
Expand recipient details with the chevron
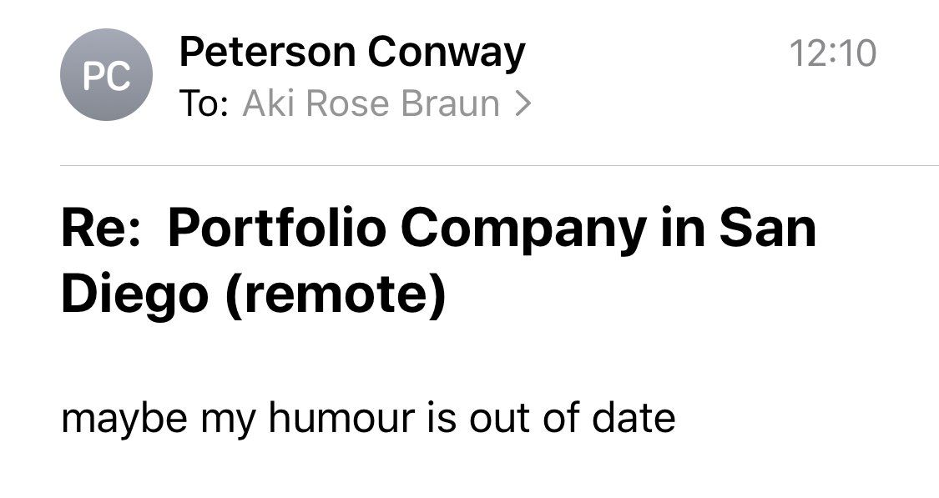coord(523,104)
